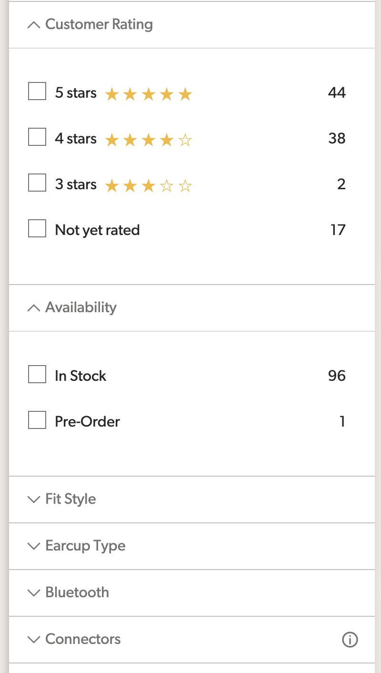Check the 5 stars checkbox
The height and width of the screenshot is (673, 381).
[x=37, y=91]
